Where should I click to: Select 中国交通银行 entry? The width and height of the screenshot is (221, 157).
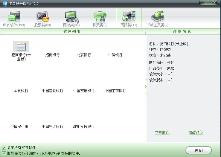pos(84,91)
